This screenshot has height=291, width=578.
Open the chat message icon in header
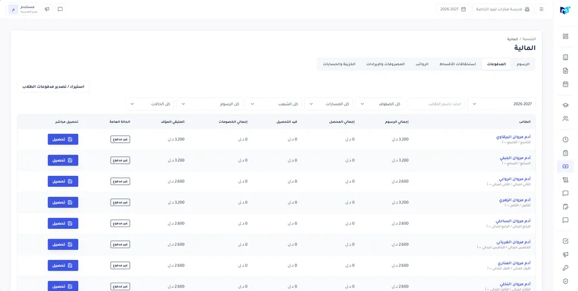(60, 9)
